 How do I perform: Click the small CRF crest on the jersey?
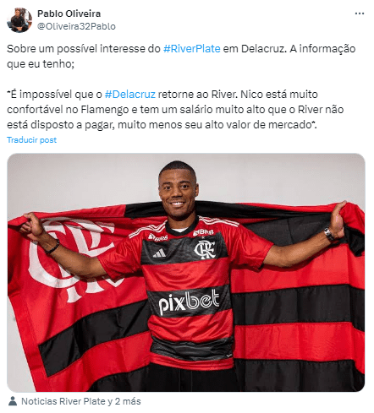pos(205,249)
